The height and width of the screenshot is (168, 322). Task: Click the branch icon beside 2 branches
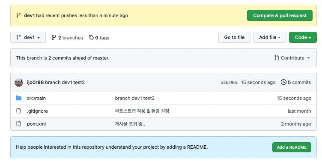(x=54, y=37)
